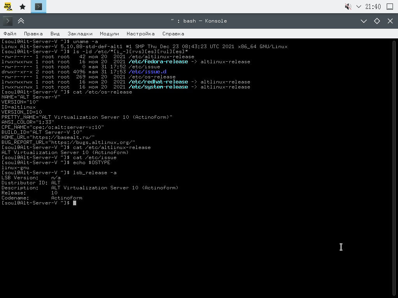Click the echo $OSTYPE command
Viewport: 398px width, 298px height.
click(92, 163)
